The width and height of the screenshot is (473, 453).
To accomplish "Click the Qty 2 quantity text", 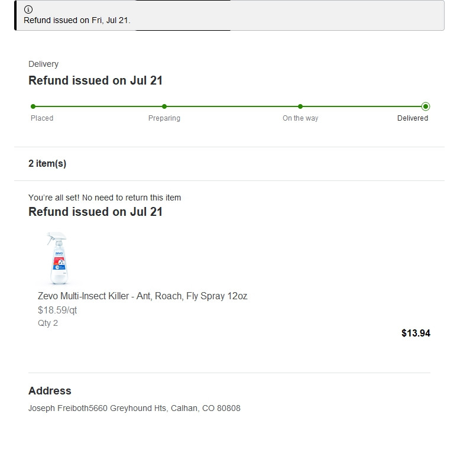I will coord(48,323).
